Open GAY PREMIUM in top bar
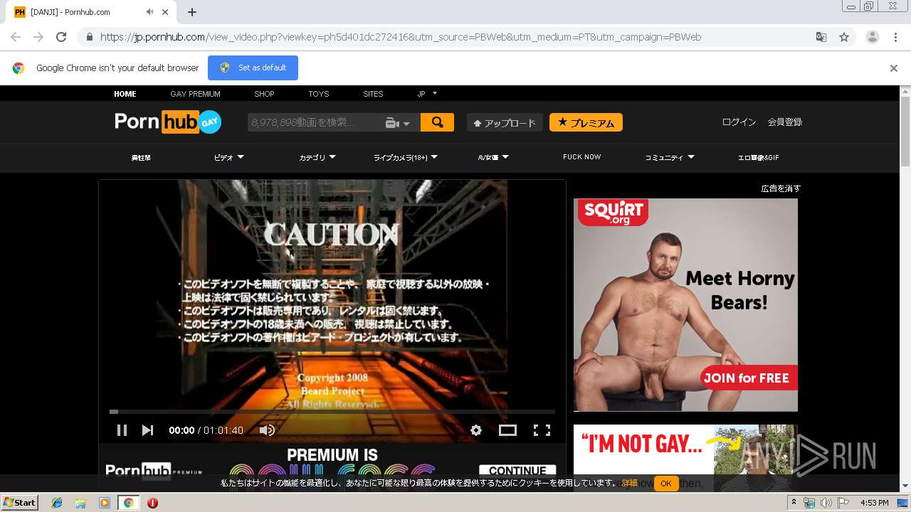The height and width of the screenshot is (512, 911). click(195, 94)
